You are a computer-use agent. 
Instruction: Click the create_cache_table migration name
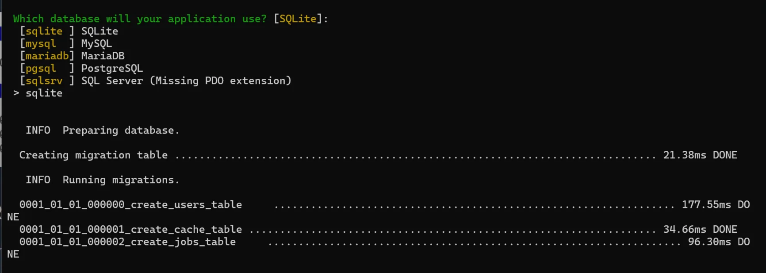point(130,230)
